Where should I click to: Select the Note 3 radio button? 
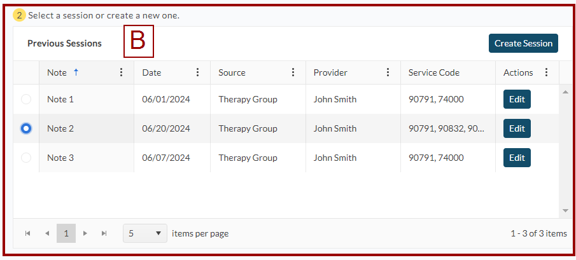coord(26,158)
